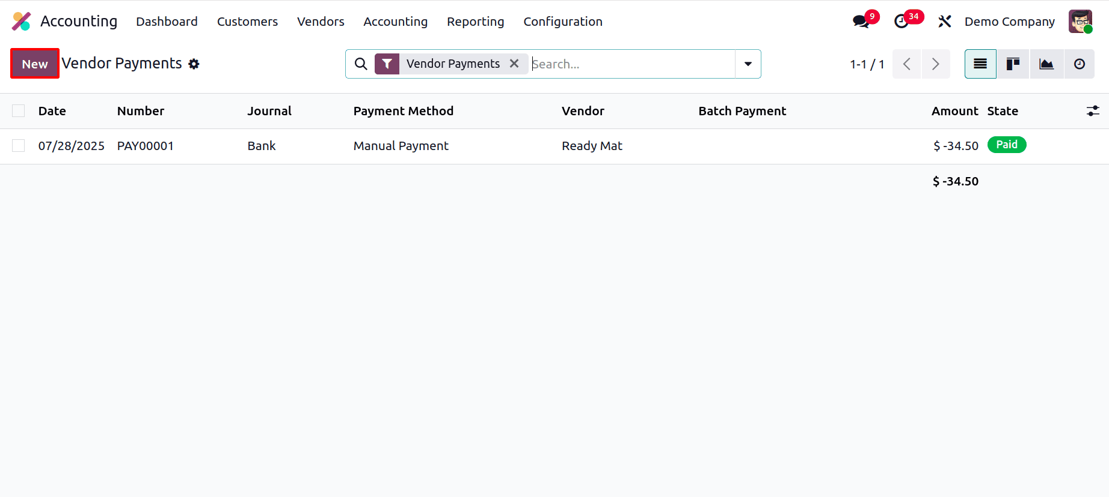Expand the search options dropdown arrow
Screen dimensions: 1109x497
748,64
